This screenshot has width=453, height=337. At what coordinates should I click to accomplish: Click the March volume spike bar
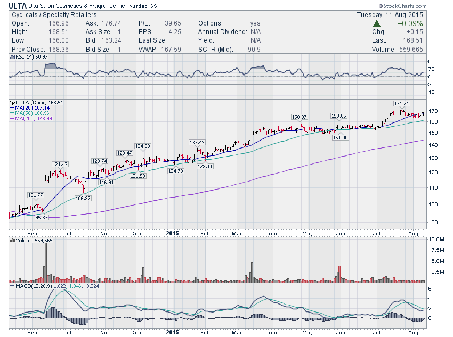coord(252,272)
